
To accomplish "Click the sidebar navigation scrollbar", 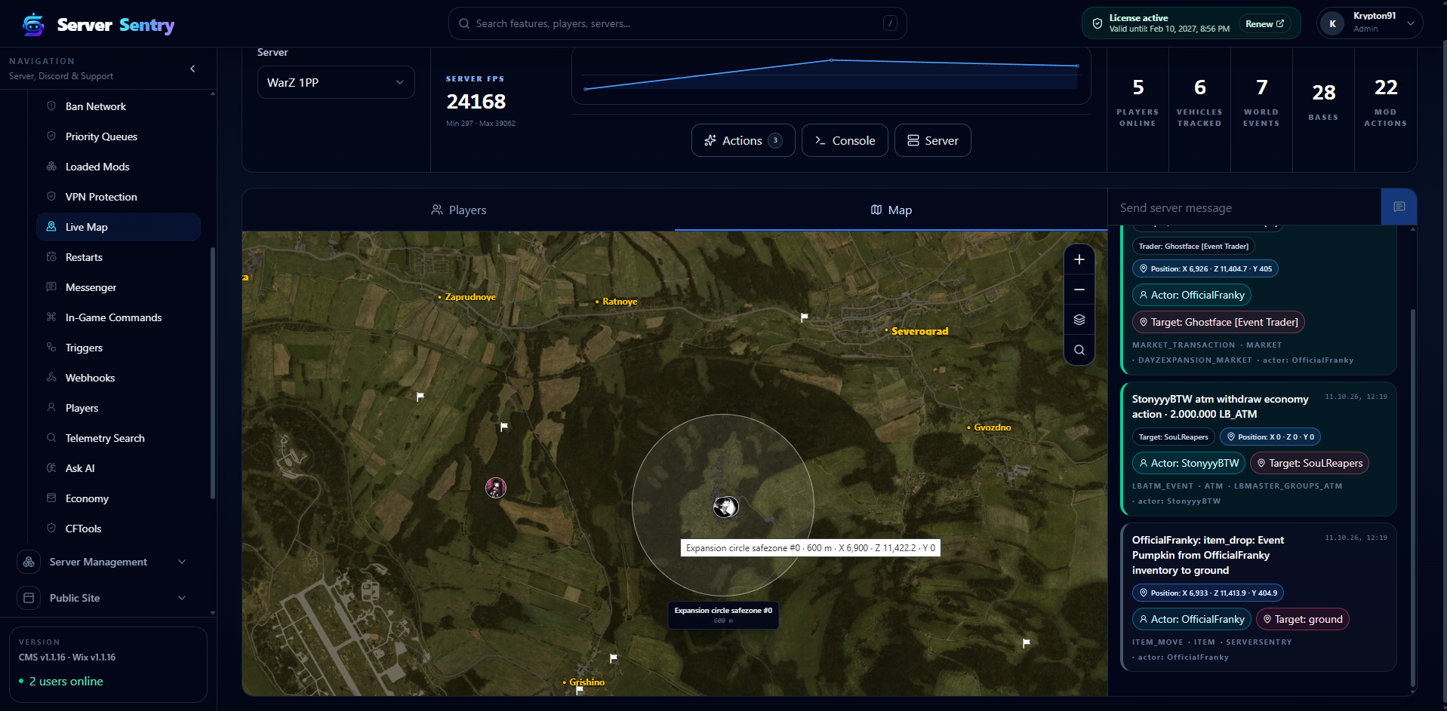I will click(x=213, y=372).
